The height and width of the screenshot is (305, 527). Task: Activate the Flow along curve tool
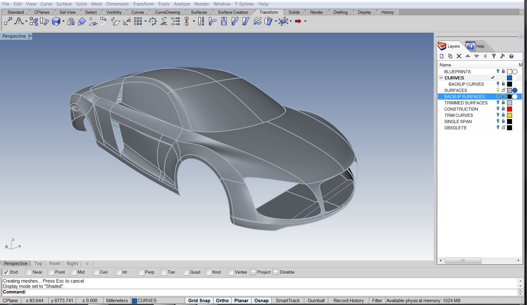tap(235, 21)
